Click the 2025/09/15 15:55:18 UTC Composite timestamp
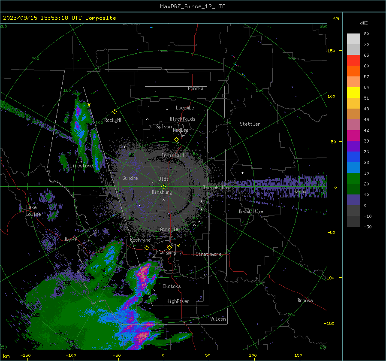The height and width of the screenshot is (361, 386). pos(59,18)
